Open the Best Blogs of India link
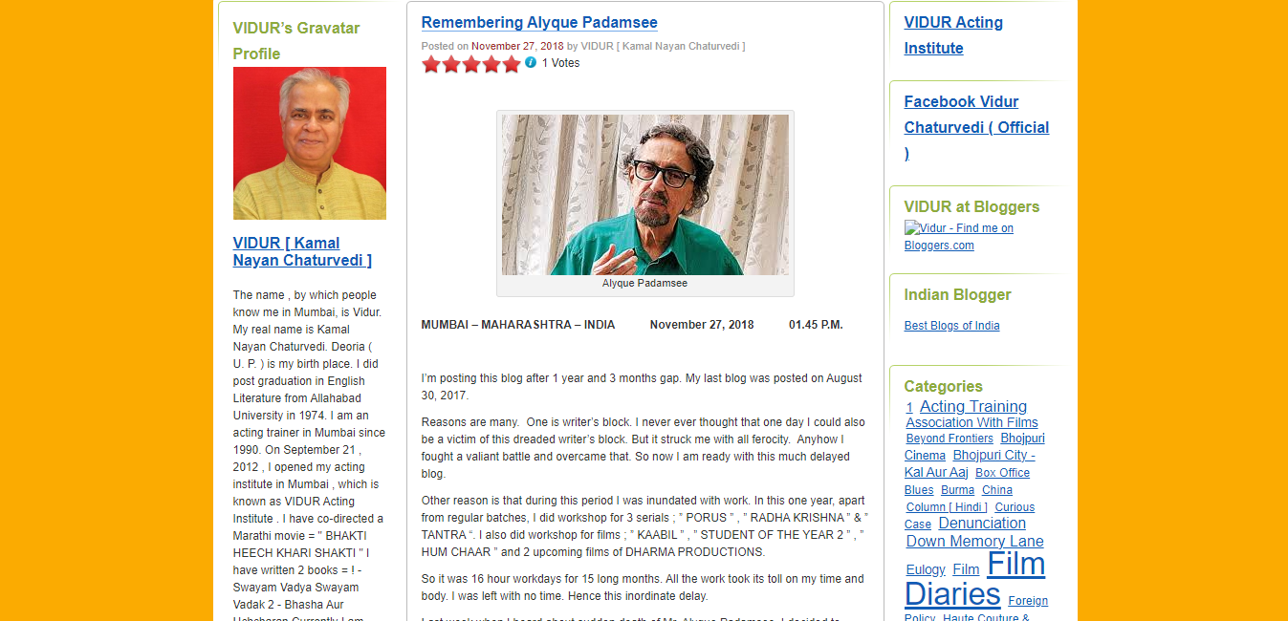1288x621 pixels. point(952,326)
